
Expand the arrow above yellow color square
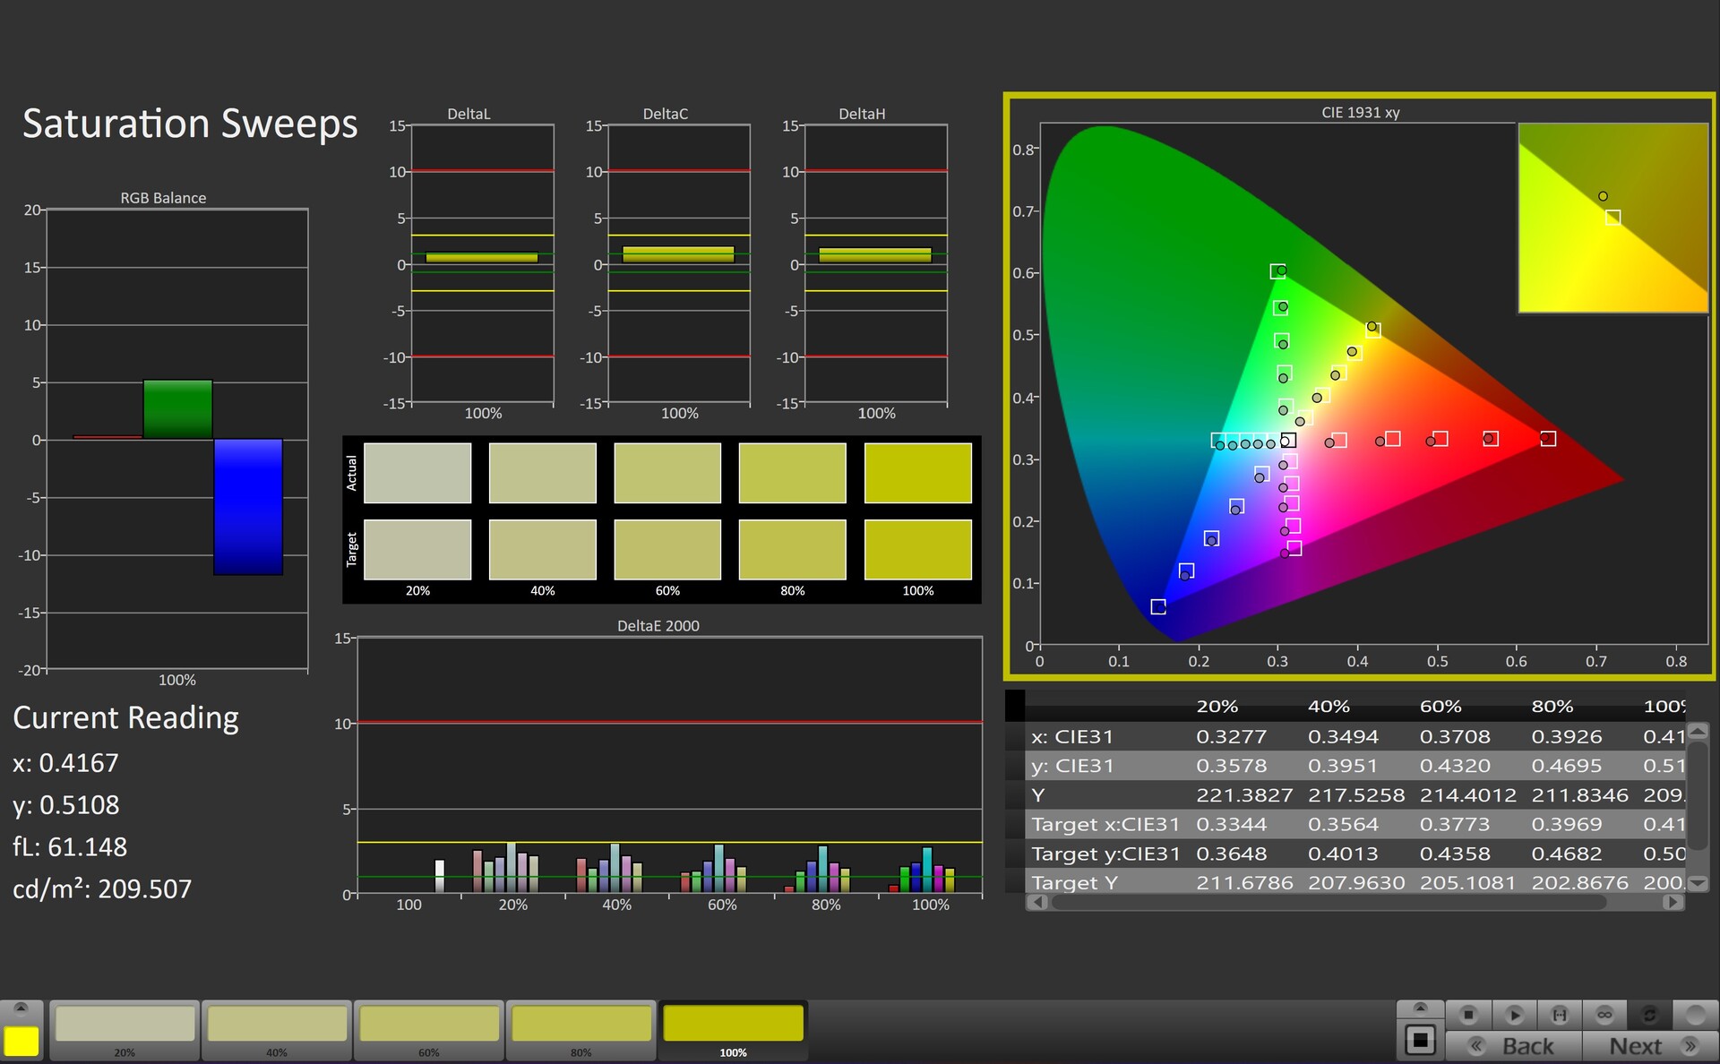(x=21, y=1008)
